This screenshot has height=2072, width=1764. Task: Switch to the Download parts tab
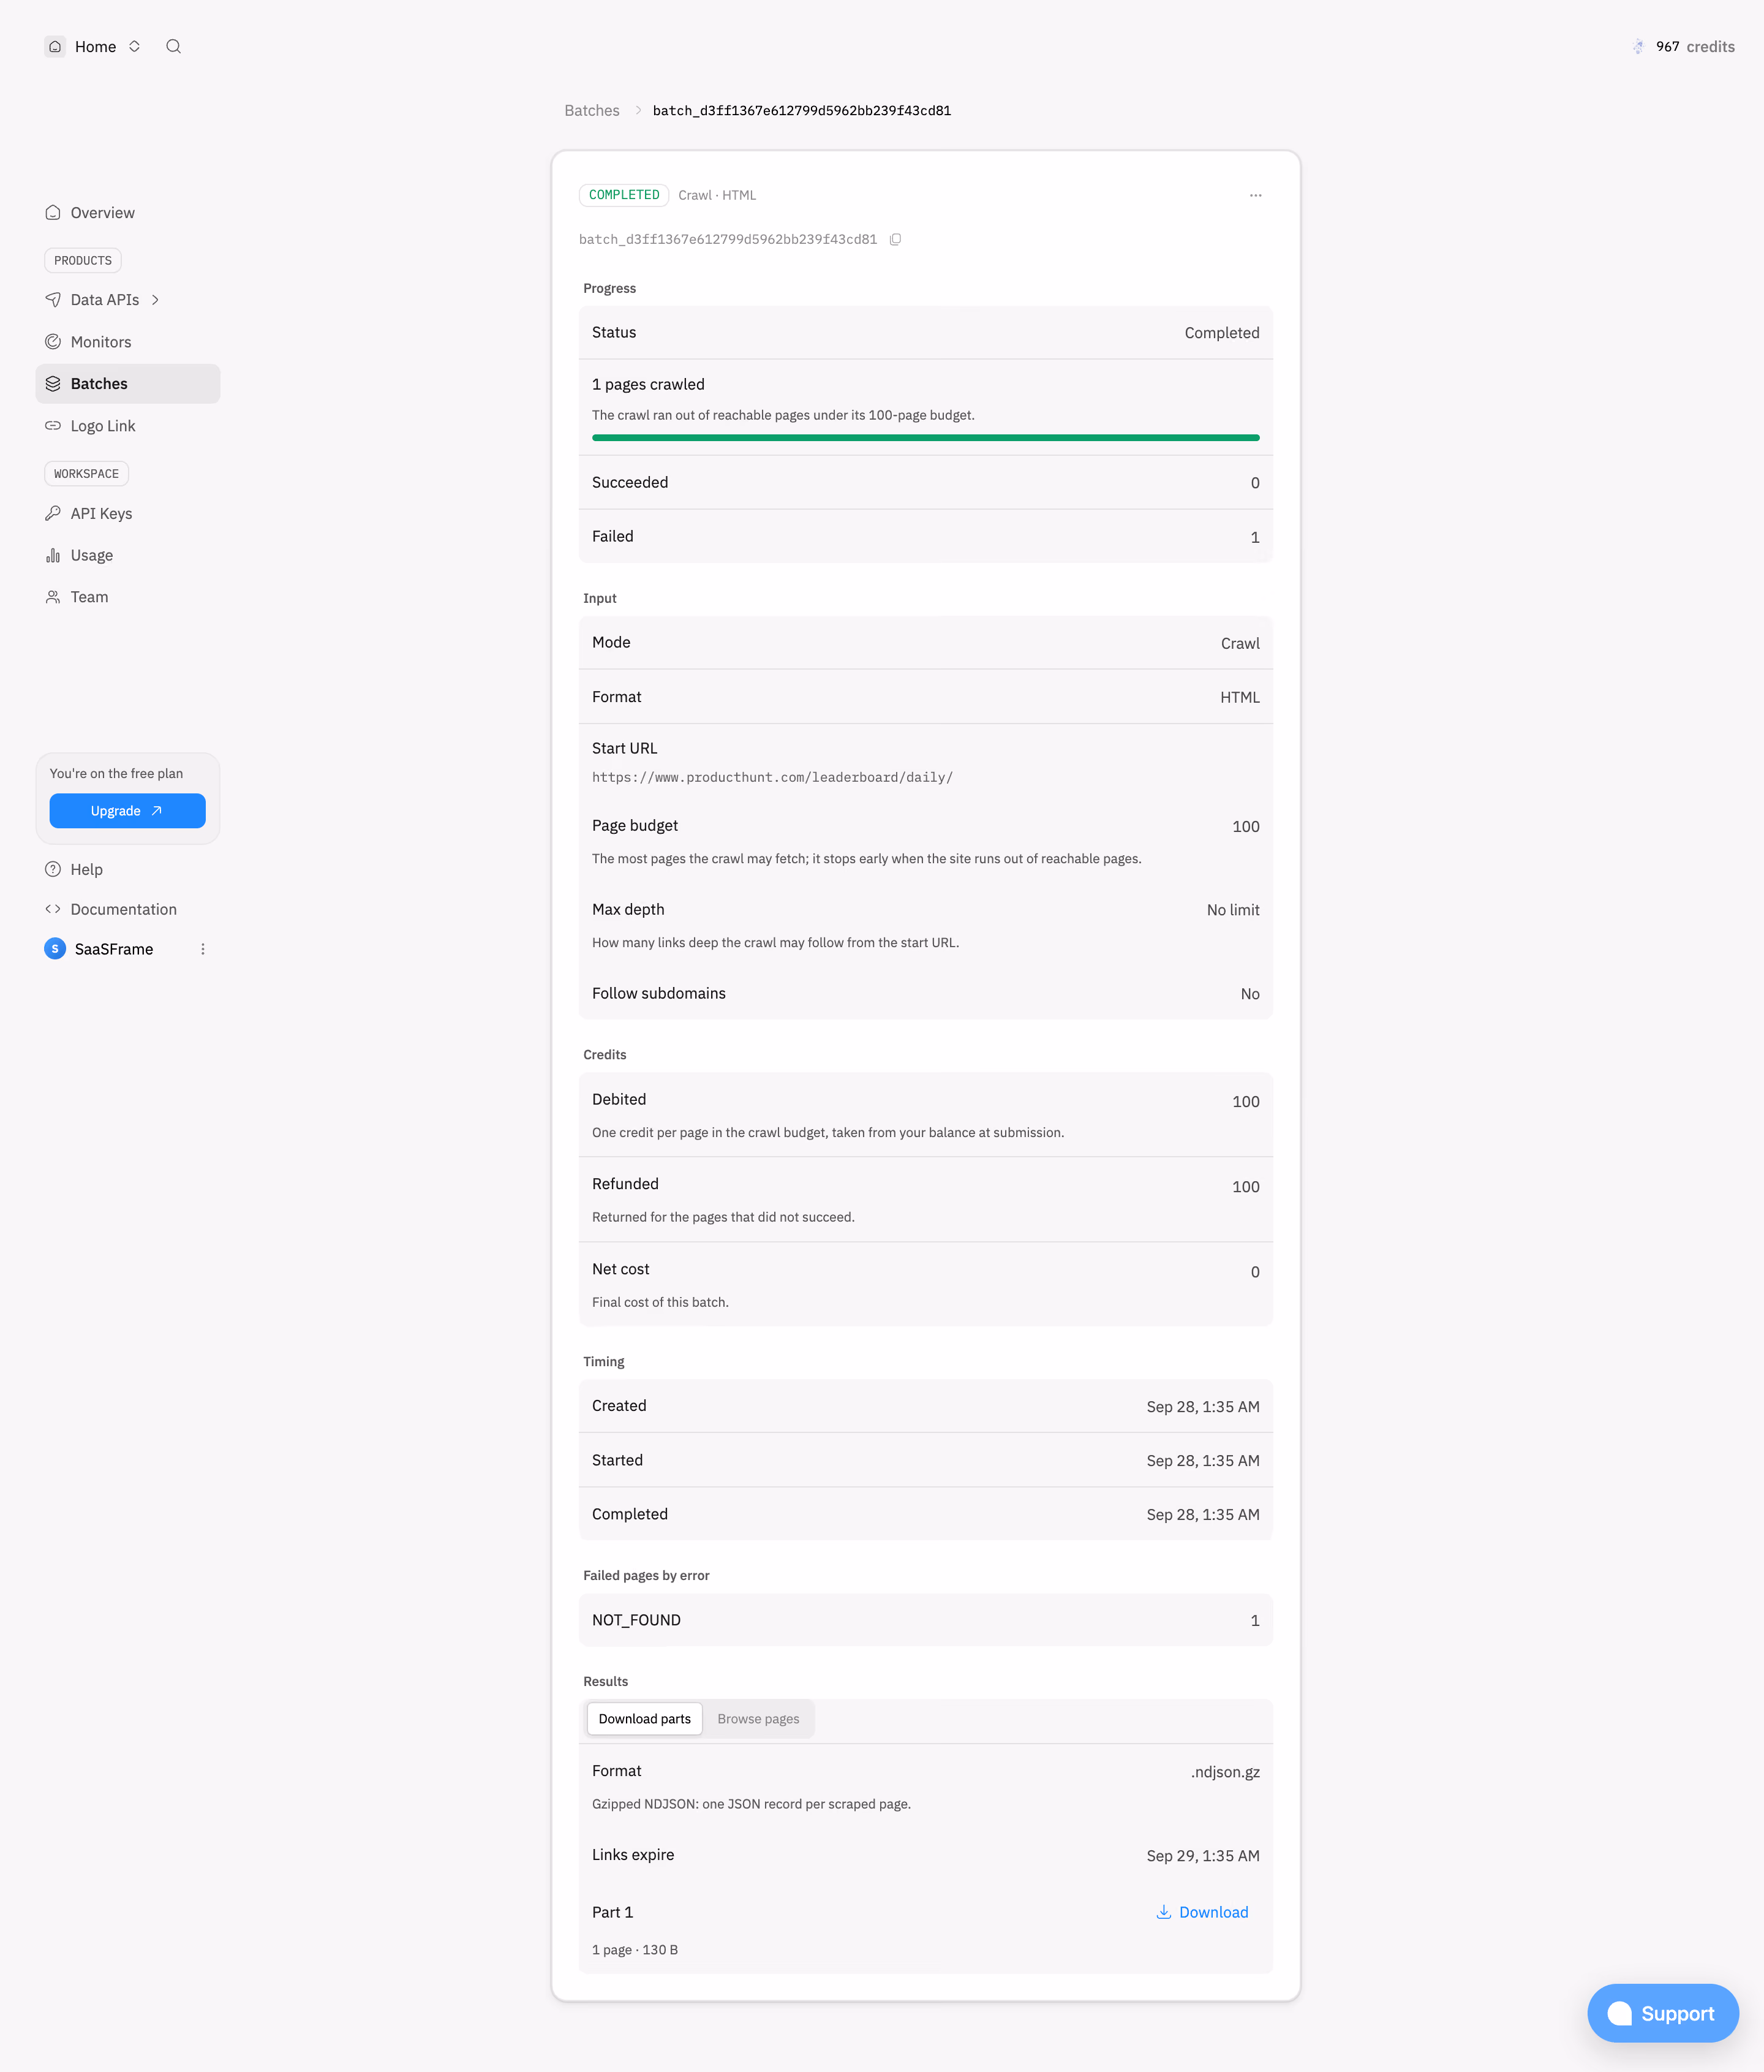pyautogui.click(x=645, y=1719)
